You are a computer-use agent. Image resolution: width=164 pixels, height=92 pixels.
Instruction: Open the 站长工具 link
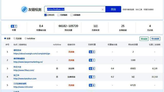tap(139, 9)
